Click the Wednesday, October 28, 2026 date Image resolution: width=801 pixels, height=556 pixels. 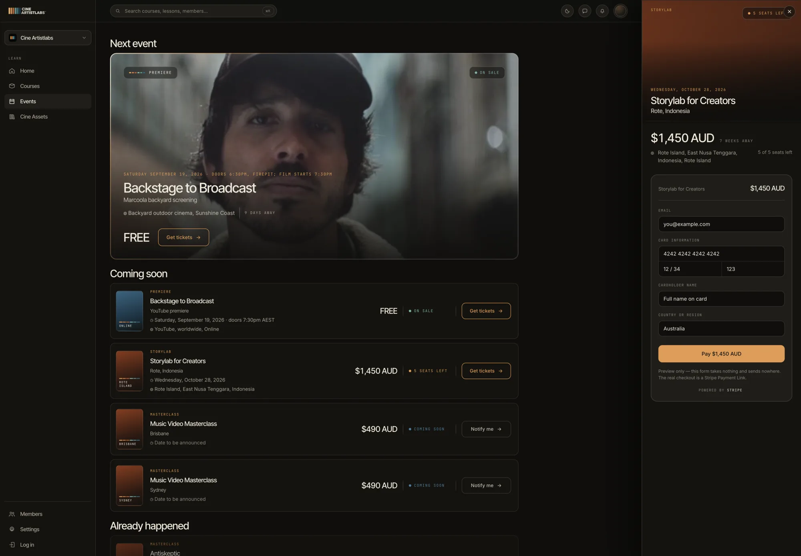click(x=190, y=380)
